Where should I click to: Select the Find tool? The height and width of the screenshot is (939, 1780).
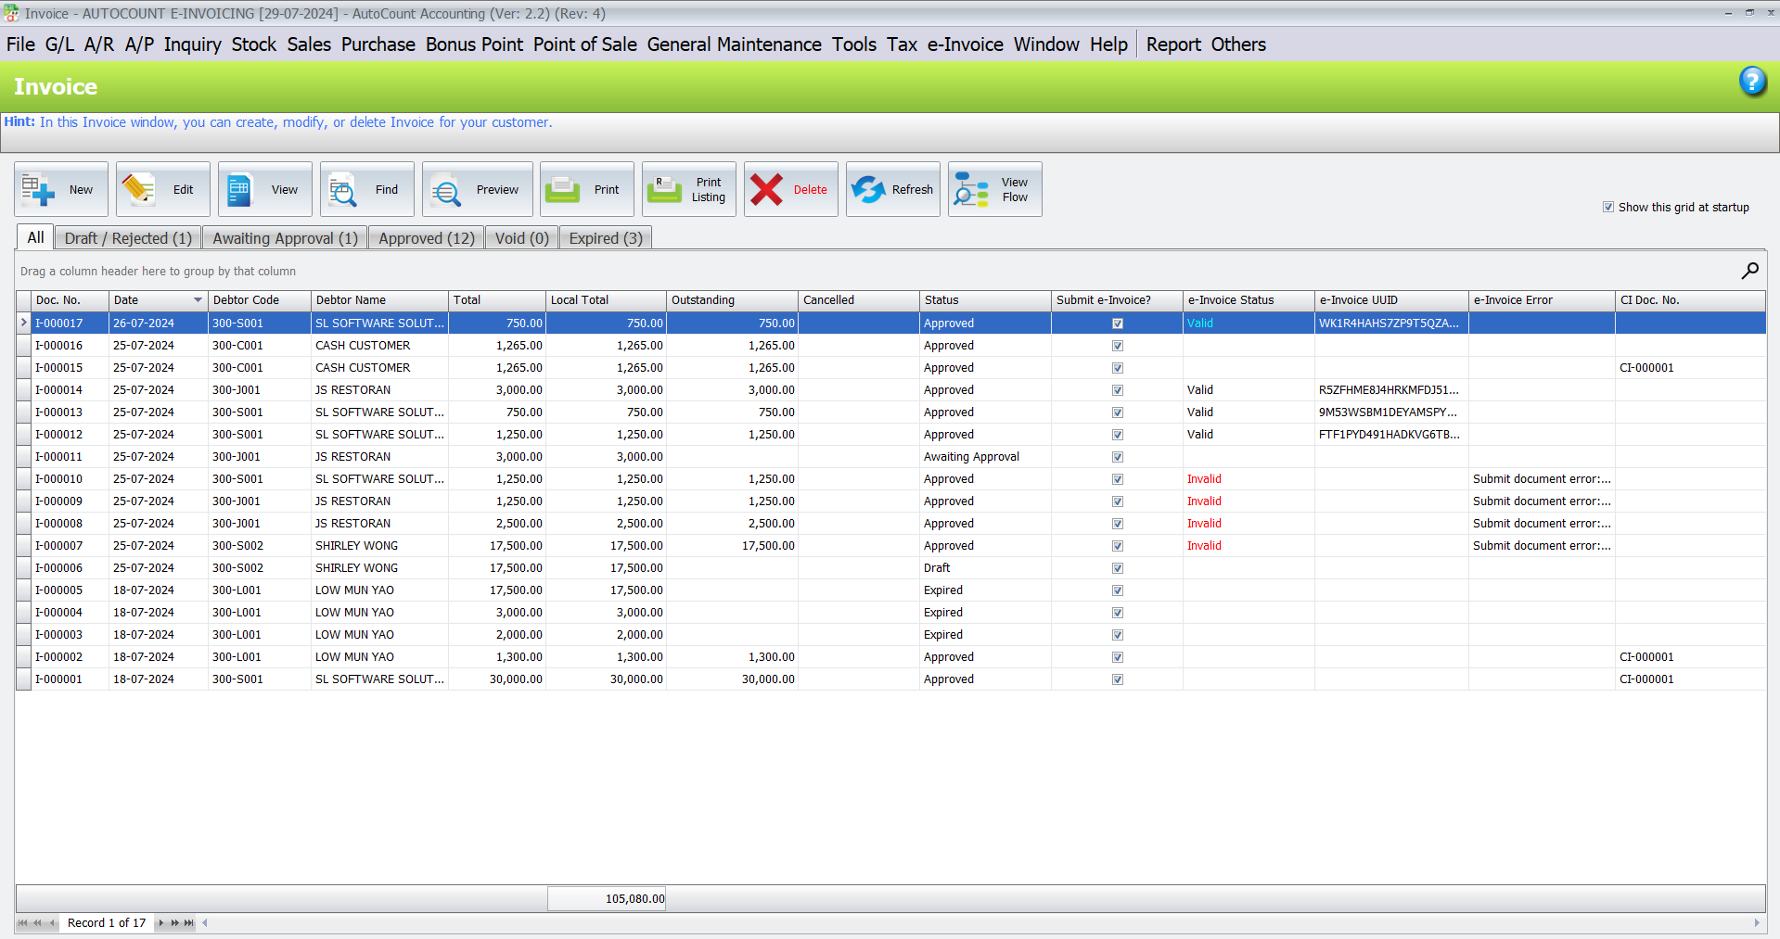tap(366, 189)
